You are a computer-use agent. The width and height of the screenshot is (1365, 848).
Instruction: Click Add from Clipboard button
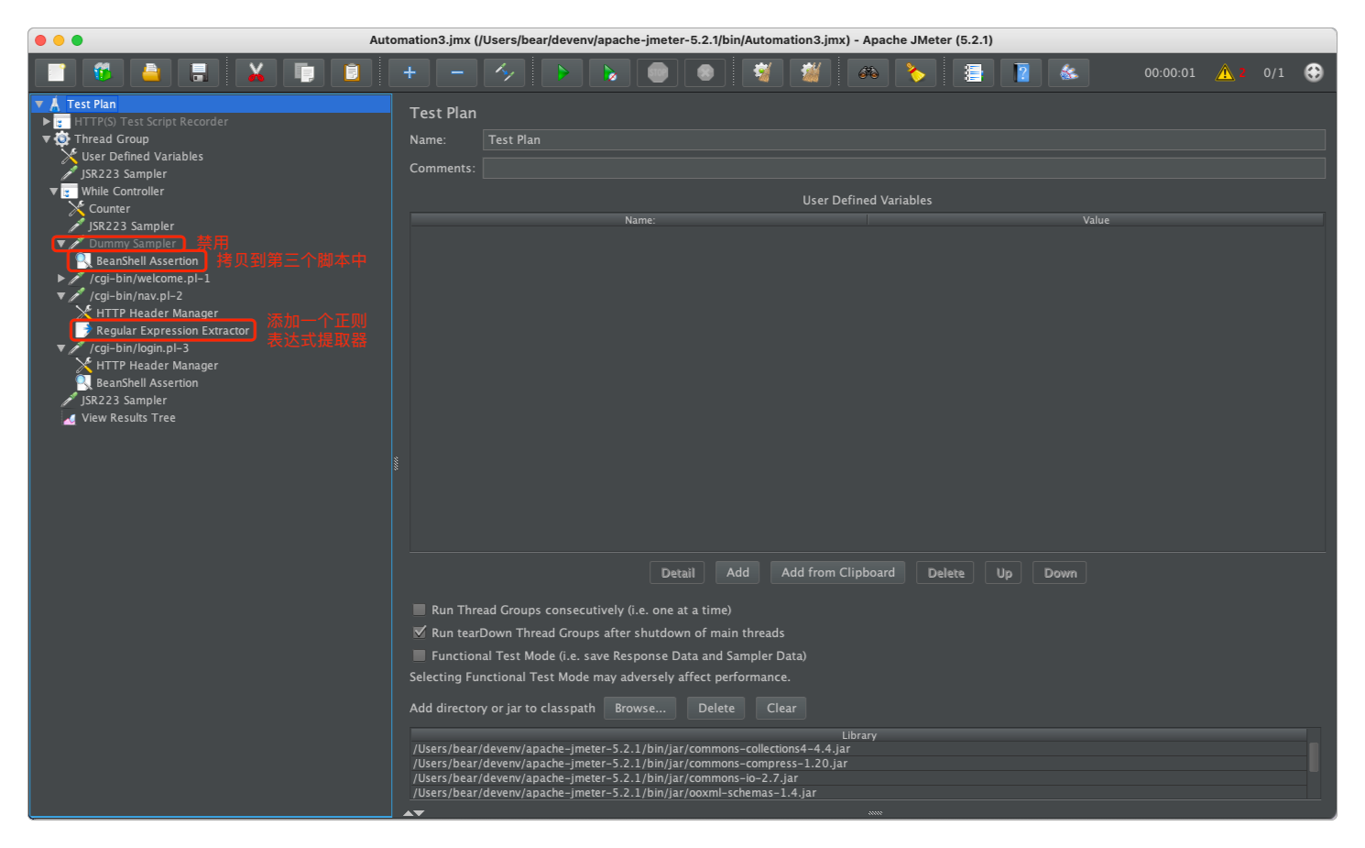tap(838, 572)
